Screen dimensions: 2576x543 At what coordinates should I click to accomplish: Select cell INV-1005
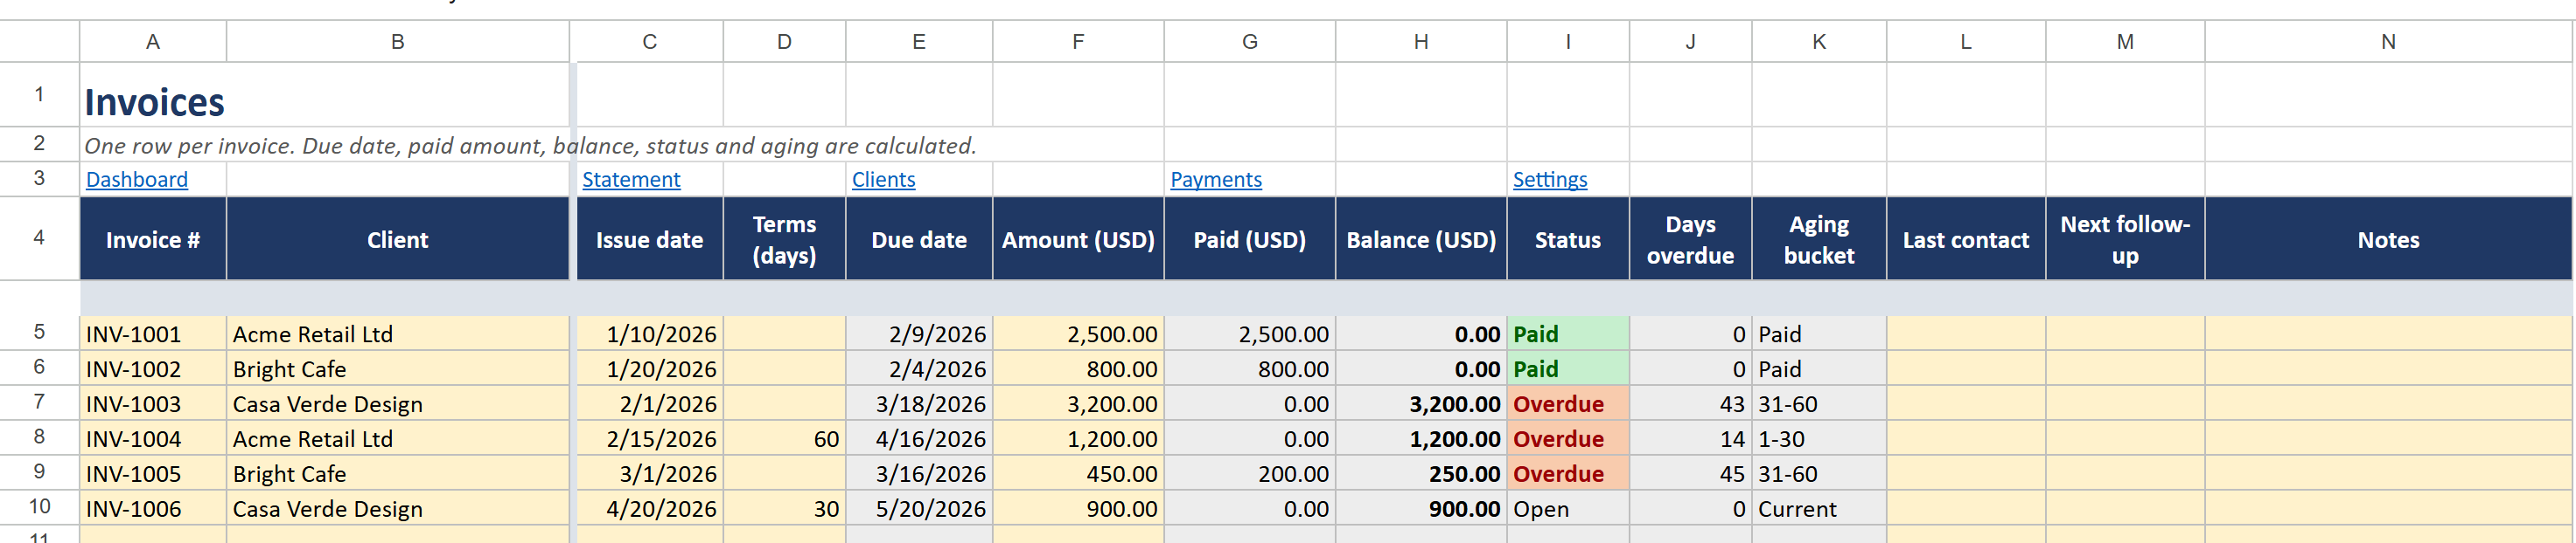click(153, 474)
